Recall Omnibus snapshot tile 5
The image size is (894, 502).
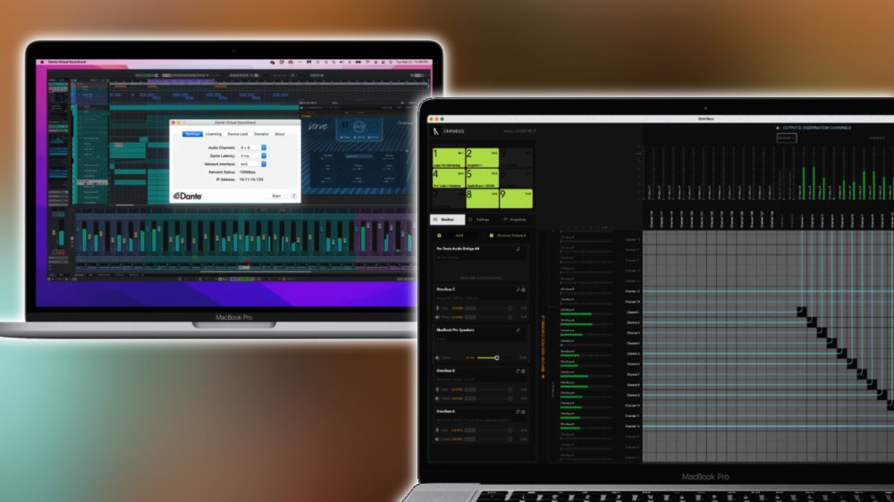pos(483,179)
